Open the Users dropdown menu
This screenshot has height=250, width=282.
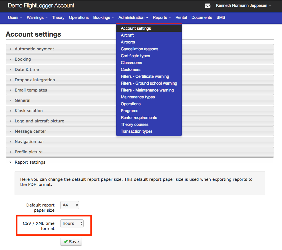[x=15, y=17]
